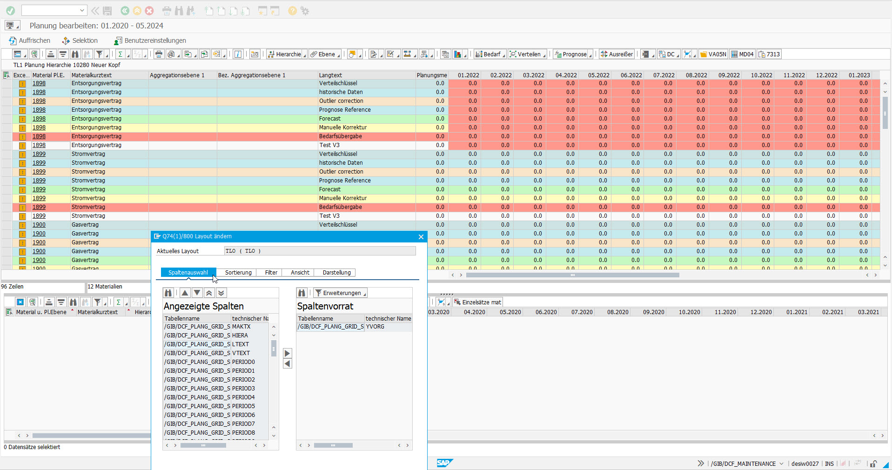Open the yellow question mark Help icon

coord(292,10)
